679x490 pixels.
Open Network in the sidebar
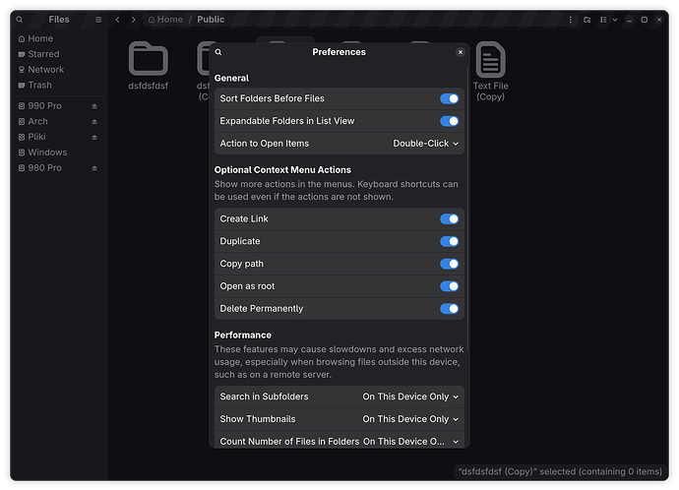pos(58,70)
